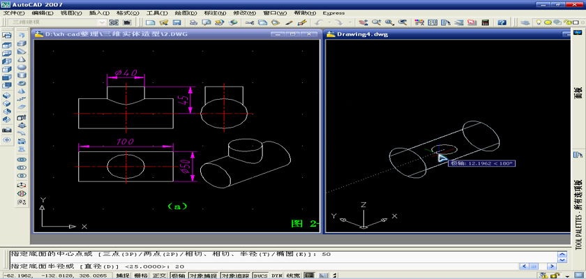The image size is (586, 279).
Task: Activate the 2.DWG drawing window title bar
Action: pyautogui.click(x=176, y=34)
